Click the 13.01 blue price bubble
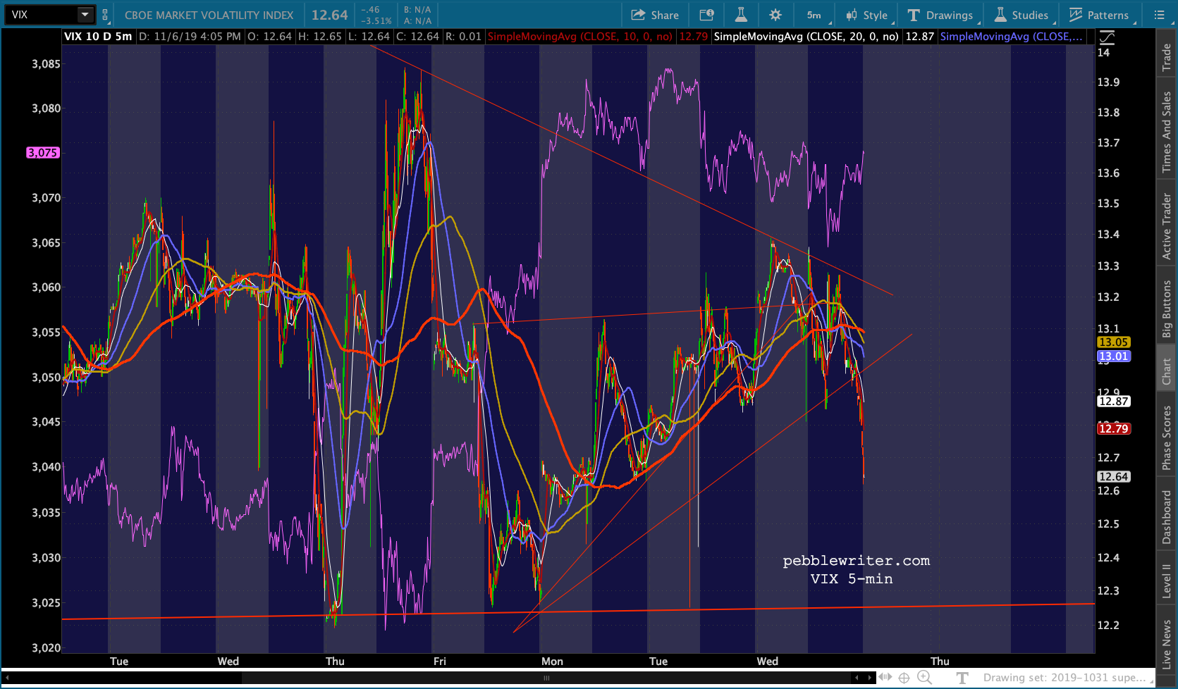This screenshot has width=1178, height=689. (1114, 356)
